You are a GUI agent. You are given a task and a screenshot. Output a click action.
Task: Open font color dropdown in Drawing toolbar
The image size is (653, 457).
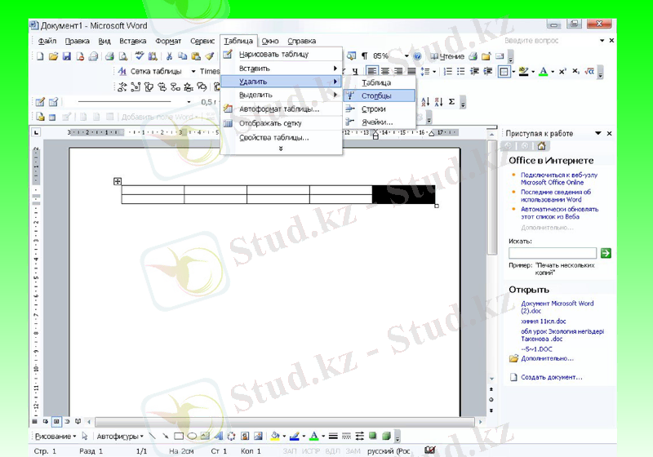[322, 436]
